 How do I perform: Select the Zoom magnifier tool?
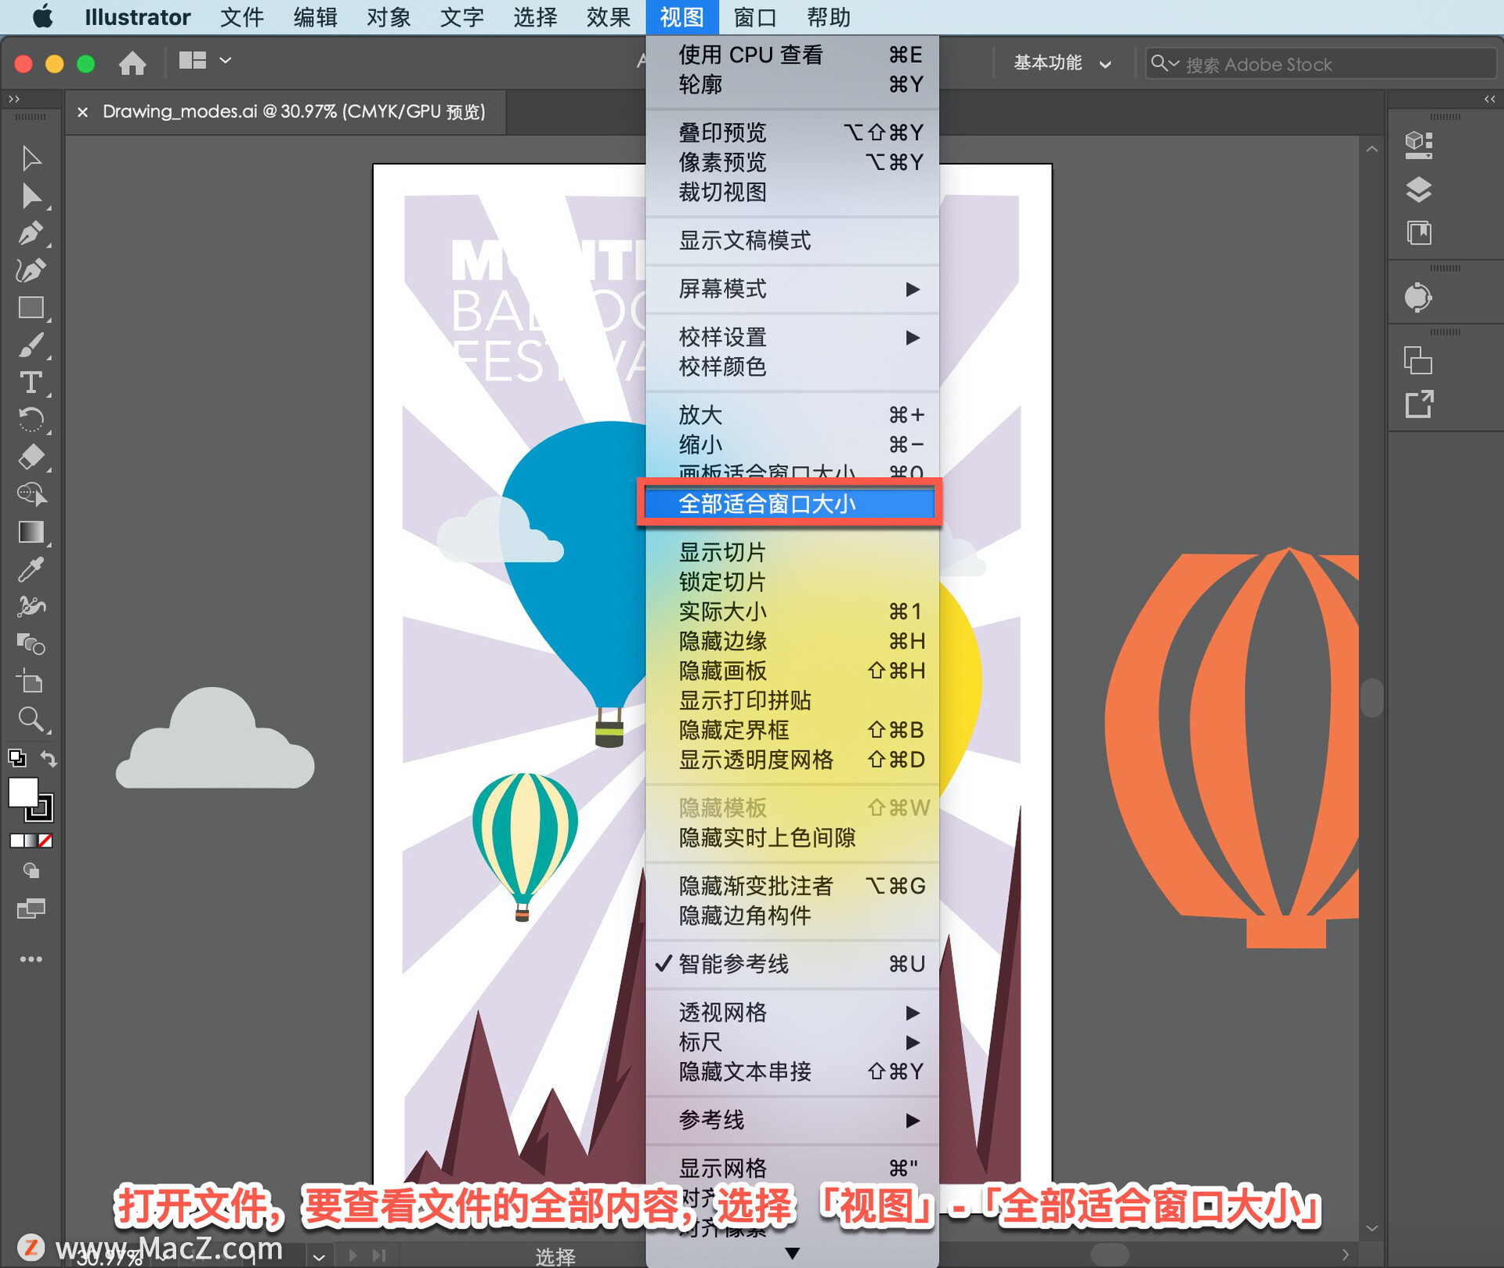point(31,719)
